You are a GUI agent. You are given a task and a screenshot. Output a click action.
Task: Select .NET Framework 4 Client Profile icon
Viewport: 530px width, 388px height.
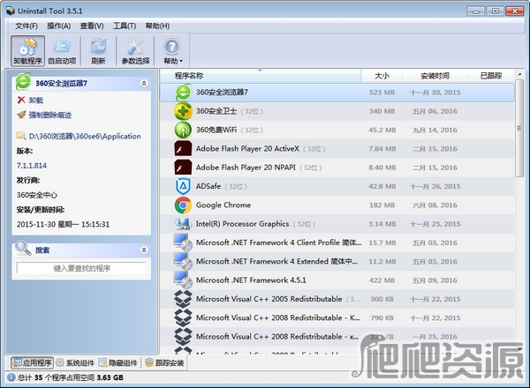pyautogui.click(x=183, y=242)
